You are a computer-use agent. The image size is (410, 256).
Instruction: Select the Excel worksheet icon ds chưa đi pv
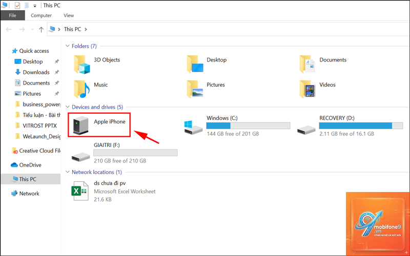tap(80, 191)
